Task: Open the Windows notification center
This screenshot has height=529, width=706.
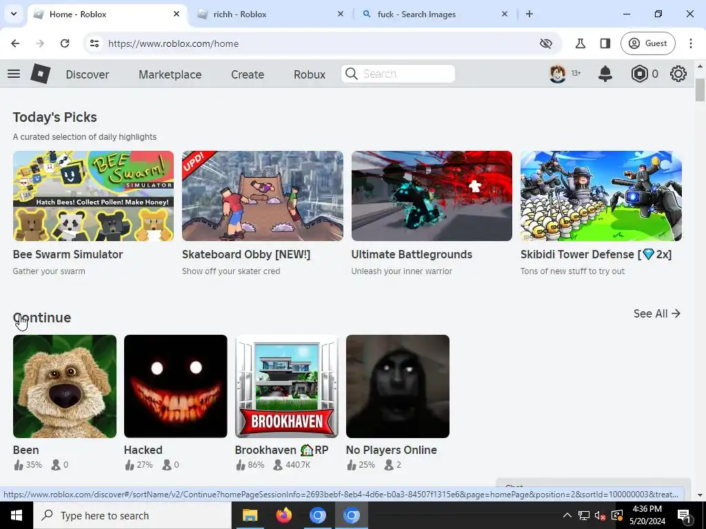Action: pyautogui.click(x=684, y=515)
